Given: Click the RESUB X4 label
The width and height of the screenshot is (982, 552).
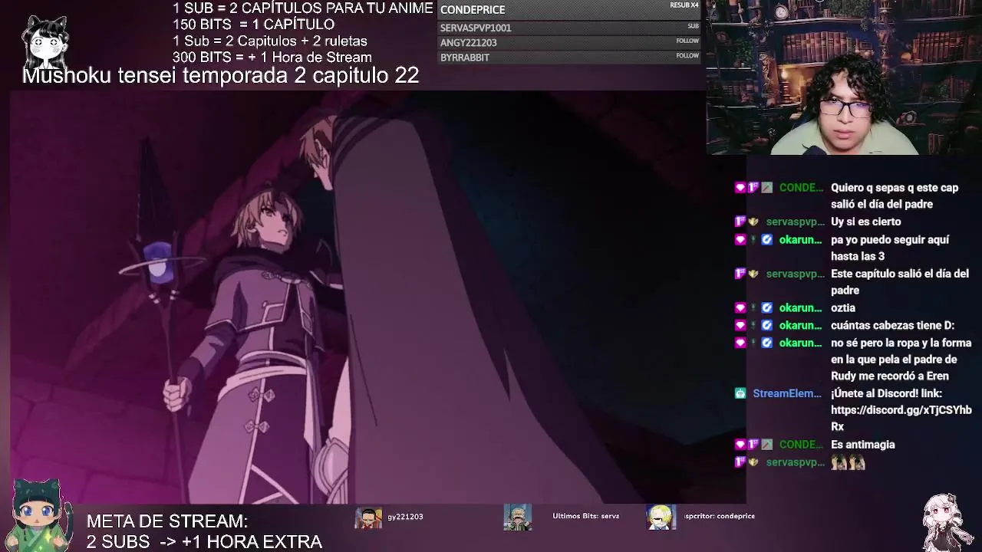Looking at the screenshot, I should 684,5.
